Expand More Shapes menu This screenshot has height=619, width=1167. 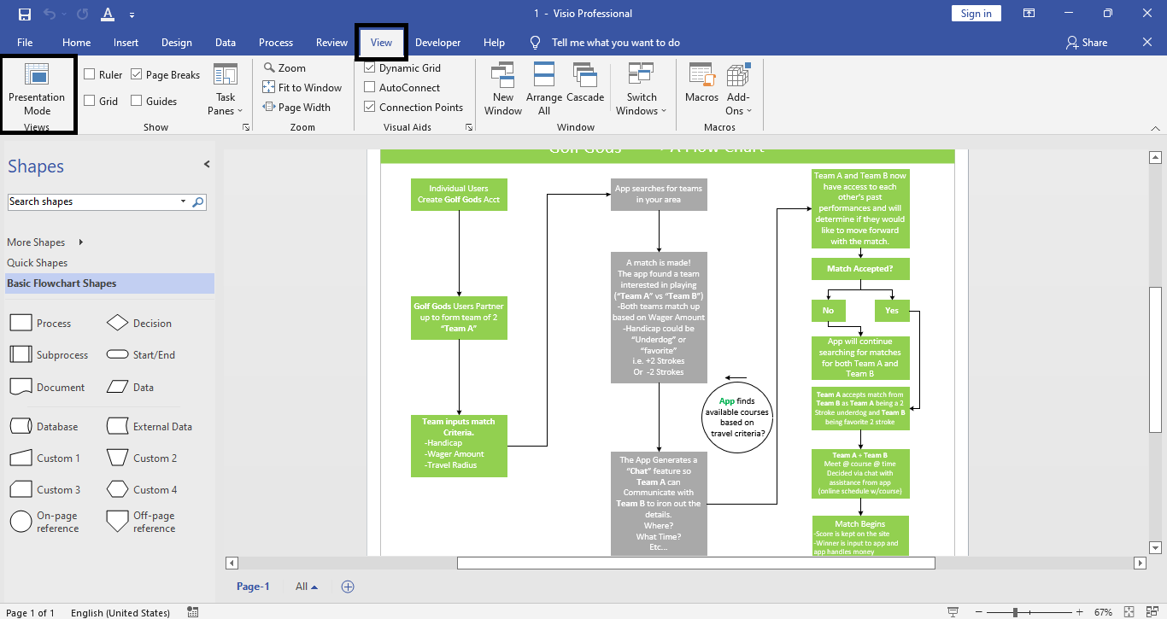(46, 242)
